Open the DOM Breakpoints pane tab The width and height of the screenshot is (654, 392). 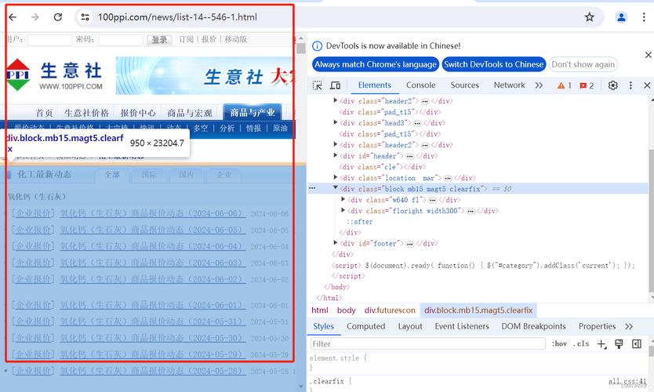click(x=533, y=326)
